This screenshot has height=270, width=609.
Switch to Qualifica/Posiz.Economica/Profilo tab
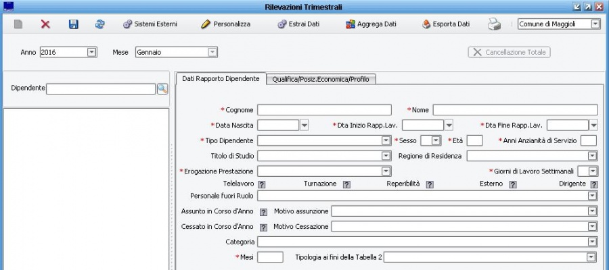coord(321,79)
